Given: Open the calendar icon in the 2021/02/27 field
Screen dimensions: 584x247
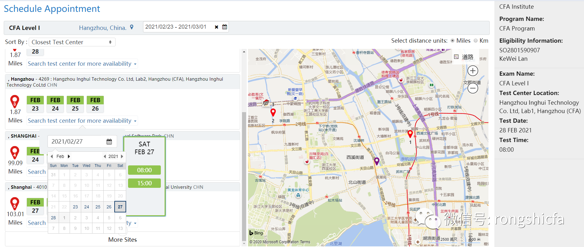Looking at the screenshot, I should [x=109, y=141].
